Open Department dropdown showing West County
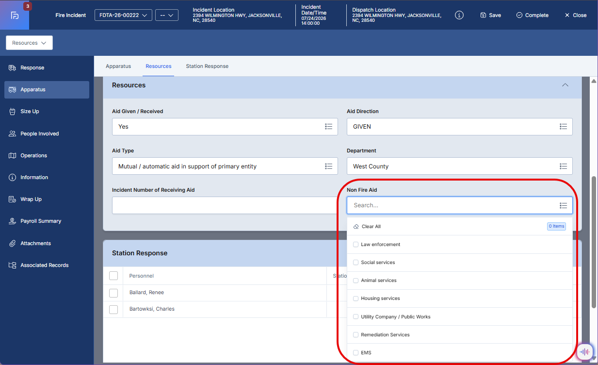 click(x=460, y=166)
